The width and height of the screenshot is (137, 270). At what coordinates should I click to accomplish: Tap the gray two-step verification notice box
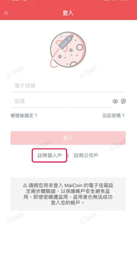click(x=68, y=194)
